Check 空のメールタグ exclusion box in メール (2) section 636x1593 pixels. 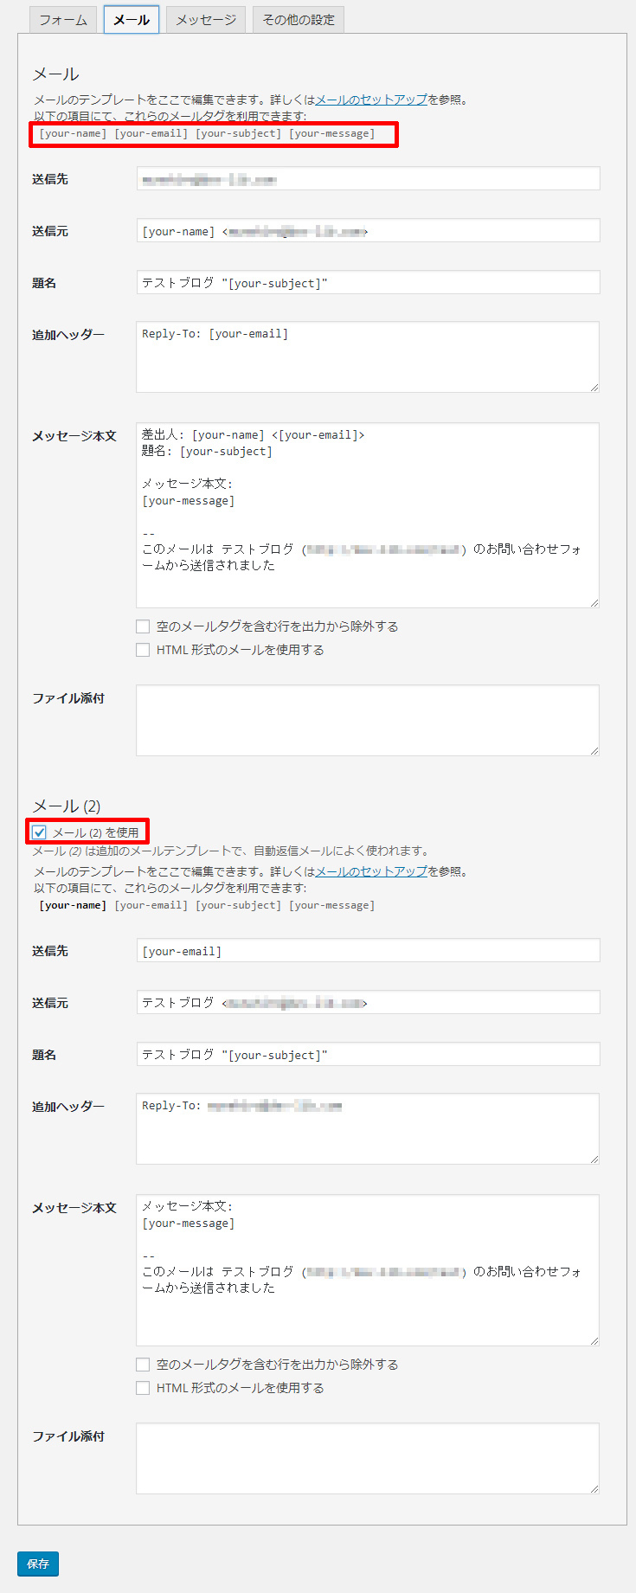click(x=144, y=1365)
